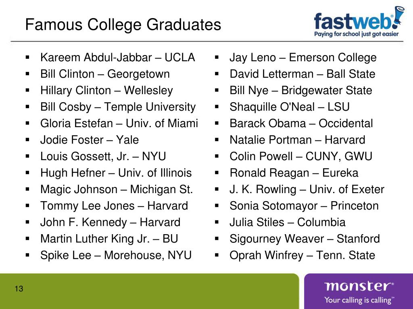Click the Spike Lee – Morehouse, NYU line
Viewport: 413px width, 309px height.
coord(116,255)
